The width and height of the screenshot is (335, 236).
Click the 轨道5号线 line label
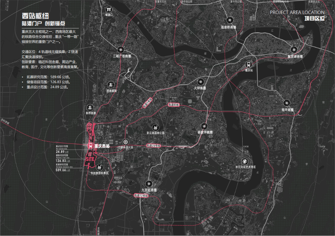coord(148,103)
